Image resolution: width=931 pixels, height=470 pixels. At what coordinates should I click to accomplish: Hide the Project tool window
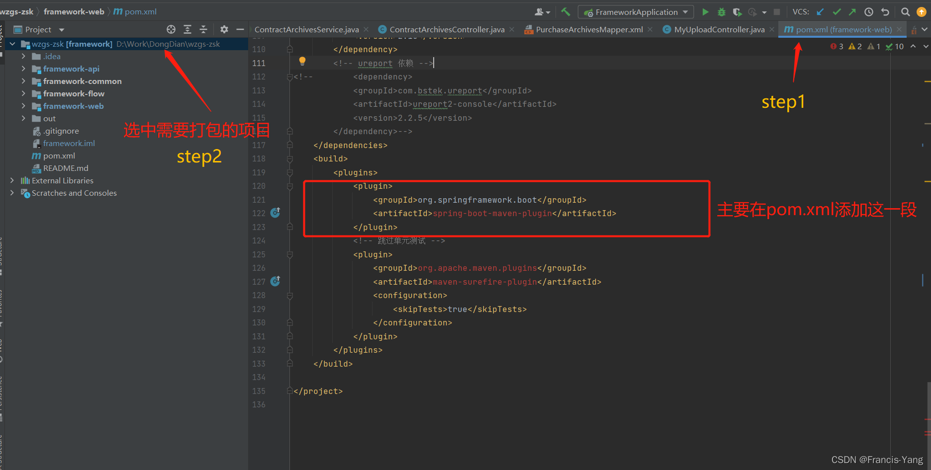point(240,29)
